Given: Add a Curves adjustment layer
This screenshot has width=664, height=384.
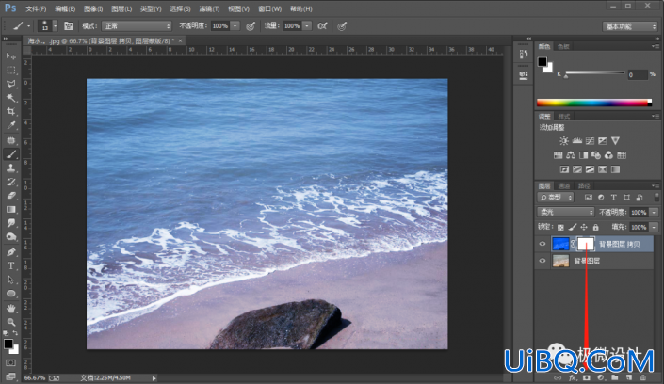Looking at the screenshot, I should [x=590, y=141].
